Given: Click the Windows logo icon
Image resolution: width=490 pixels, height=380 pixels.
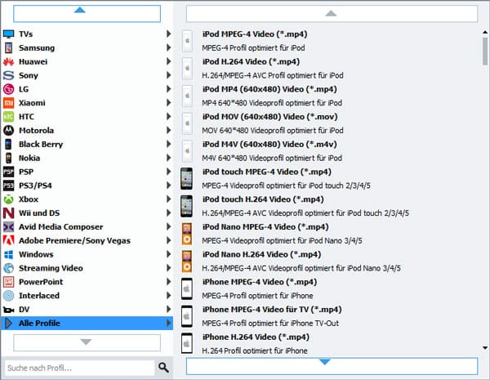Looking at the screenshot, I should pos(8,254).
